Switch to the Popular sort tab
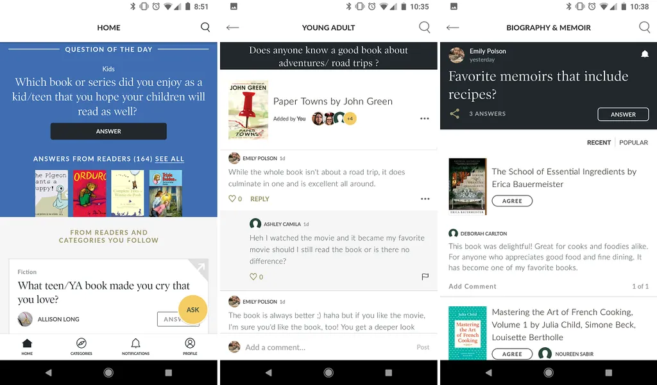The image size is (657, 385). click(x=633, y=143)
